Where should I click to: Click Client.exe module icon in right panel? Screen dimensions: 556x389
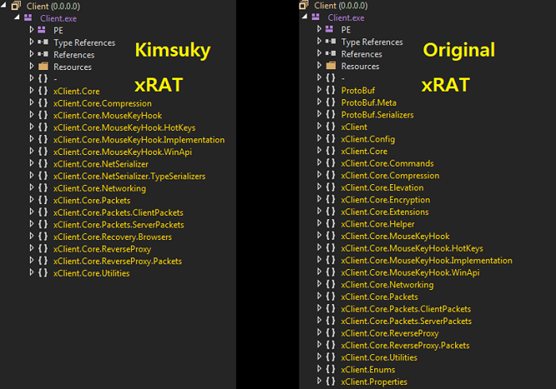pyautogui.click(x=315, y=17)
